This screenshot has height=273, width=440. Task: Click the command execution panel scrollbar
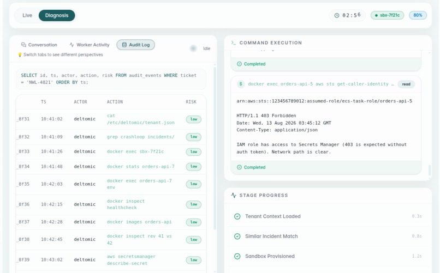[x=430, y=170]
